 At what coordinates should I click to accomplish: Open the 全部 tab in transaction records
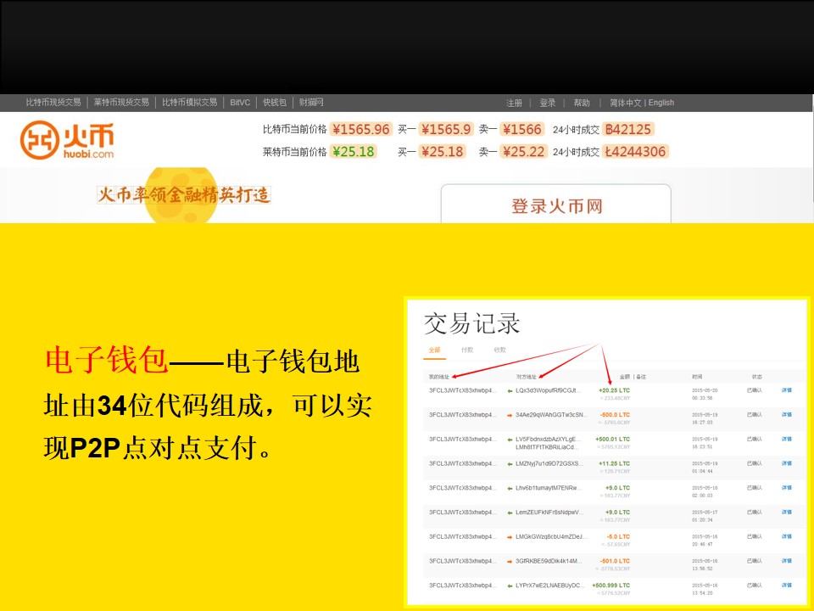pos(434,350)
